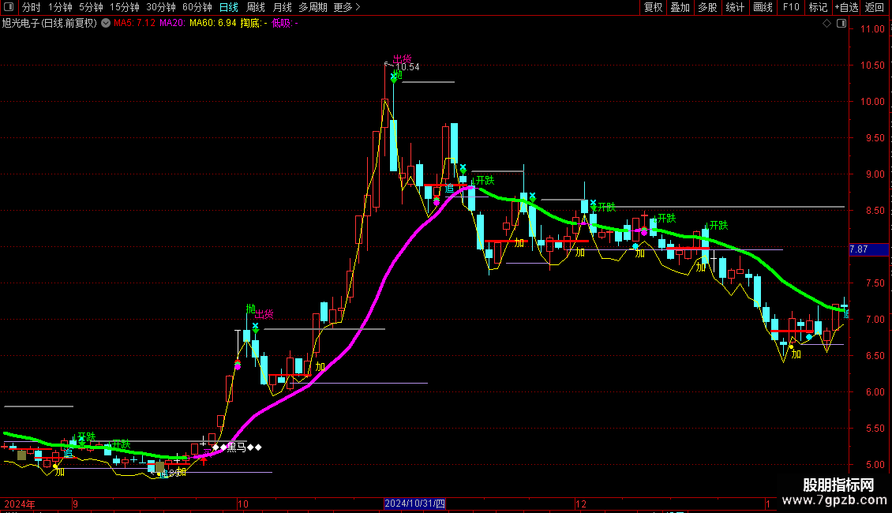Click the 叠加 overlay button
892x513 pixels.
(x=680, y=7)
